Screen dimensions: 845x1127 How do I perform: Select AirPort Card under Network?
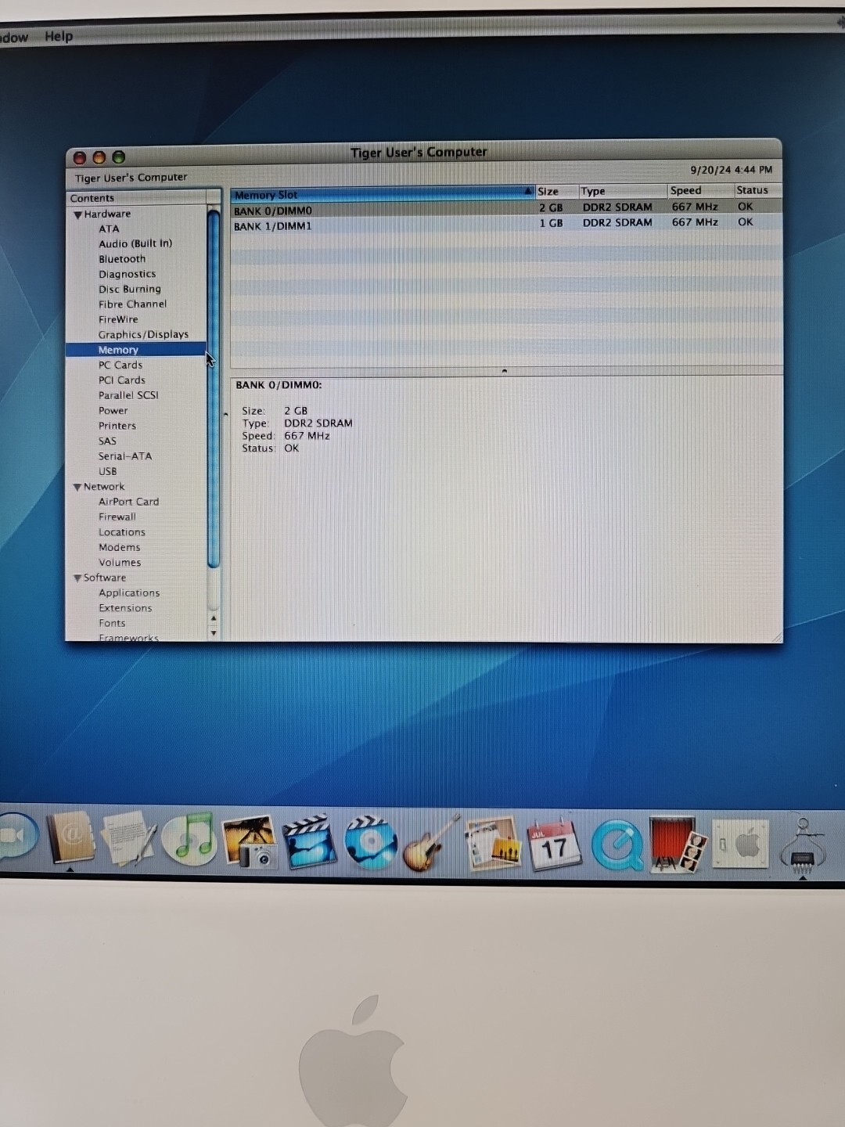coord(128,502)
